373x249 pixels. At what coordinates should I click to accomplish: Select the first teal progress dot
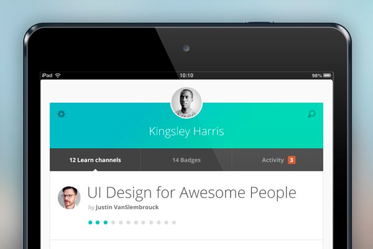pos(90,223)
